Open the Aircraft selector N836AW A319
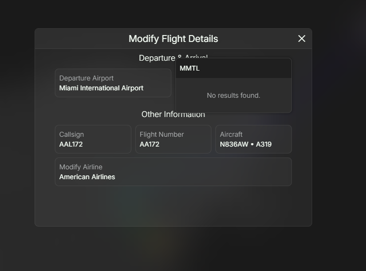 pos(253,139)
